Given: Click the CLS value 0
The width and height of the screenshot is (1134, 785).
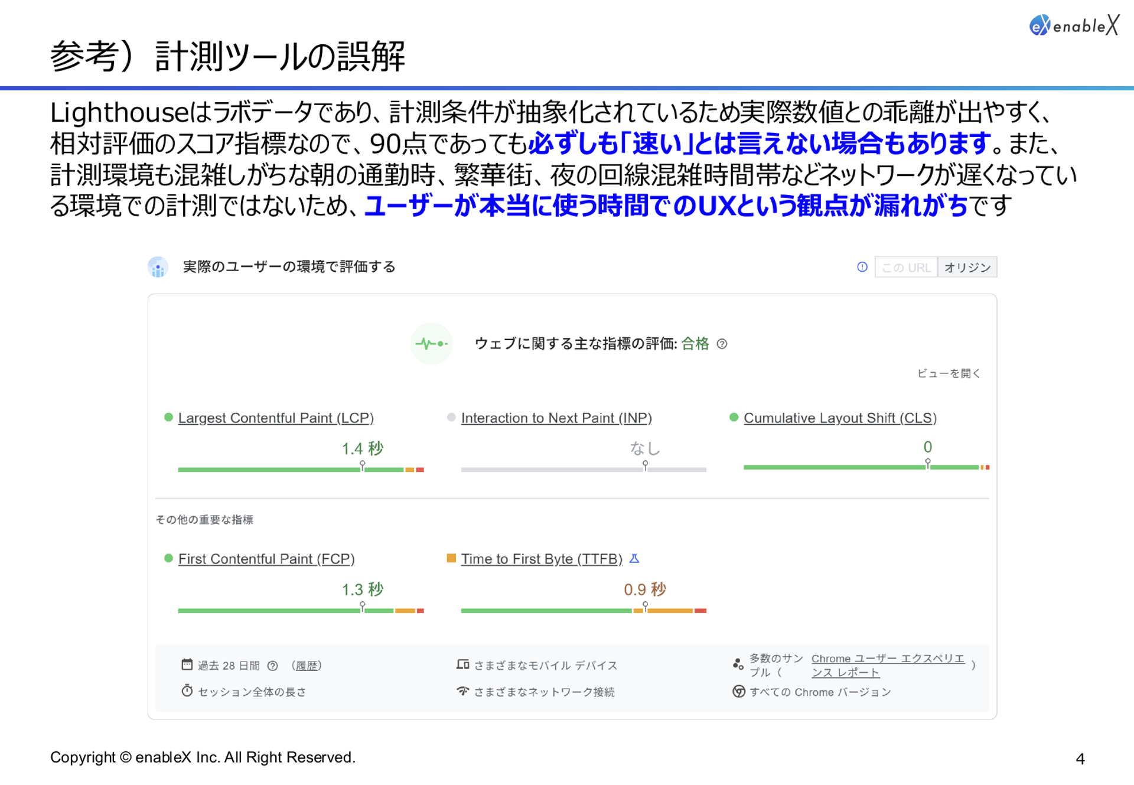Looking at the screenshot, I should pyautogui.click(x=927, y=447).
